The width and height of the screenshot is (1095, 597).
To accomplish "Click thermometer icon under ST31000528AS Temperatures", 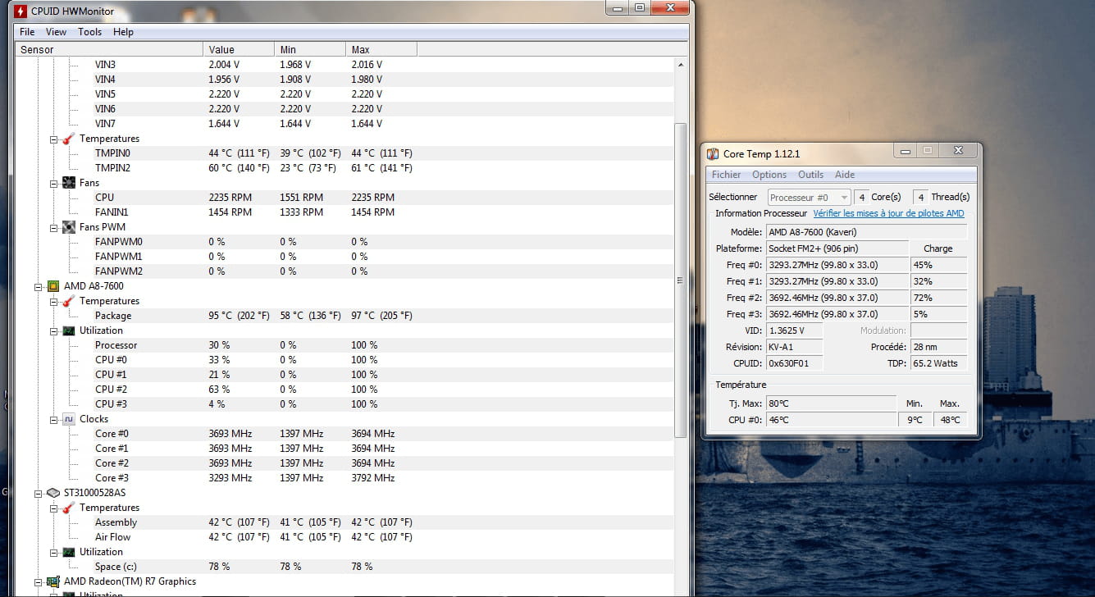I will pos(69,508).
